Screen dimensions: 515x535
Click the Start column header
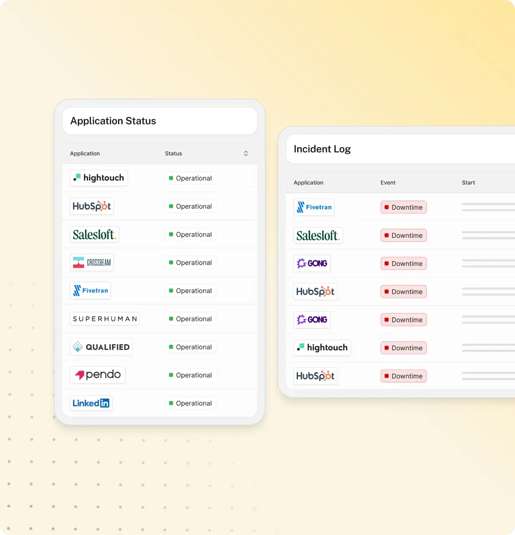[x=468, y=183]
